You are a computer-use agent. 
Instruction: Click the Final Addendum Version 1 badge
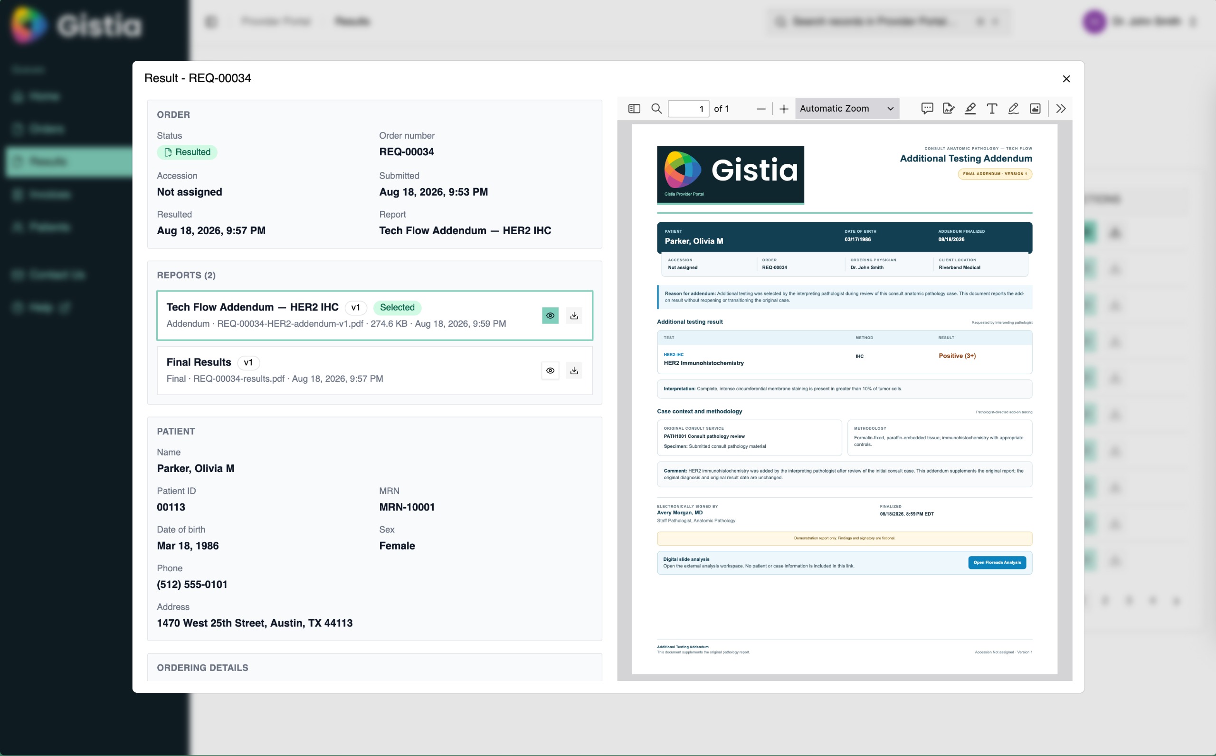(x=995, y=174)
